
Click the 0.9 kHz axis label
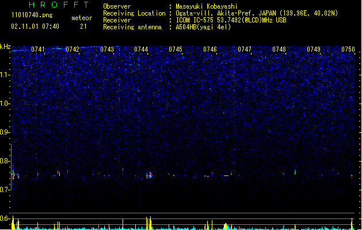[5, 132]
